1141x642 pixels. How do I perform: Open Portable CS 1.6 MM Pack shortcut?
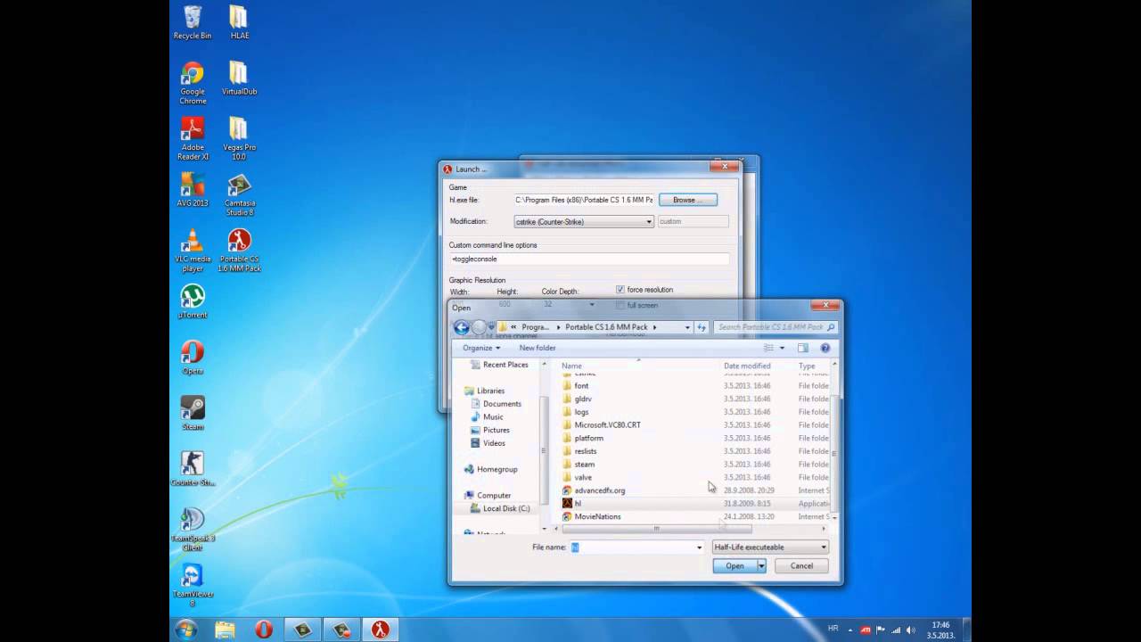239,250
